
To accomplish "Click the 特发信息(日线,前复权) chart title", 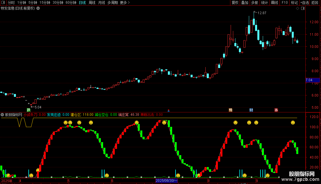I will coord(18,8).
